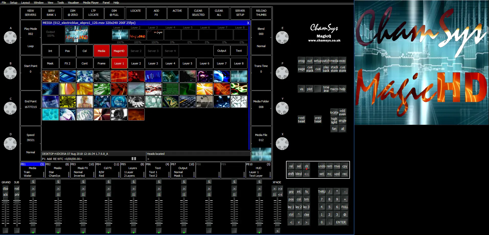Open the File menu
Image resolution: width=489 pixels, height=235 pixels.
click(x=4, y=3)
